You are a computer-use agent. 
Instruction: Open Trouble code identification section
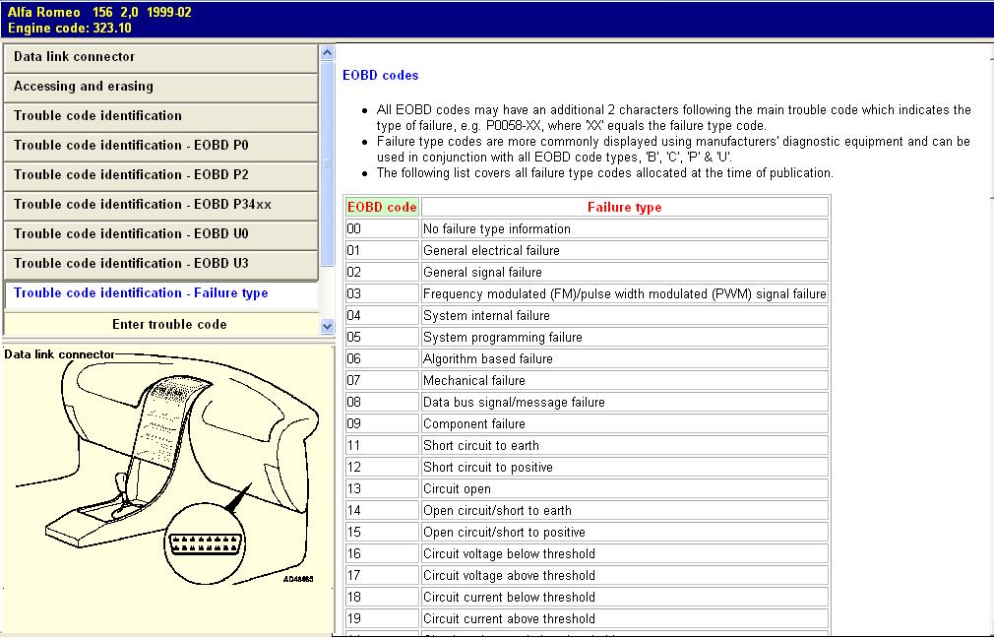coord(160,116)
